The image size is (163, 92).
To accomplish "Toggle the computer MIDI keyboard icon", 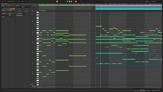I will click(x=147, y=2).
